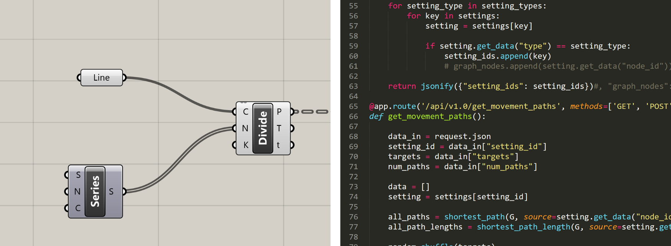Click line number 66 in the gutter

pos(353,116)
